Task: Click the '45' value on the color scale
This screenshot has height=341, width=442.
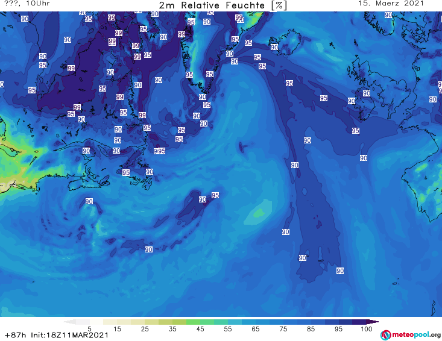Action: 200,329
